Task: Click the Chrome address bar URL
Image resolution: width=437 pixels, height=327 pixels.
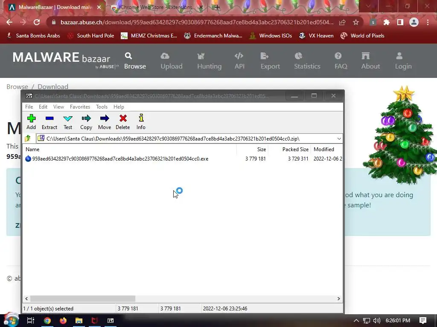Action: 197,22
